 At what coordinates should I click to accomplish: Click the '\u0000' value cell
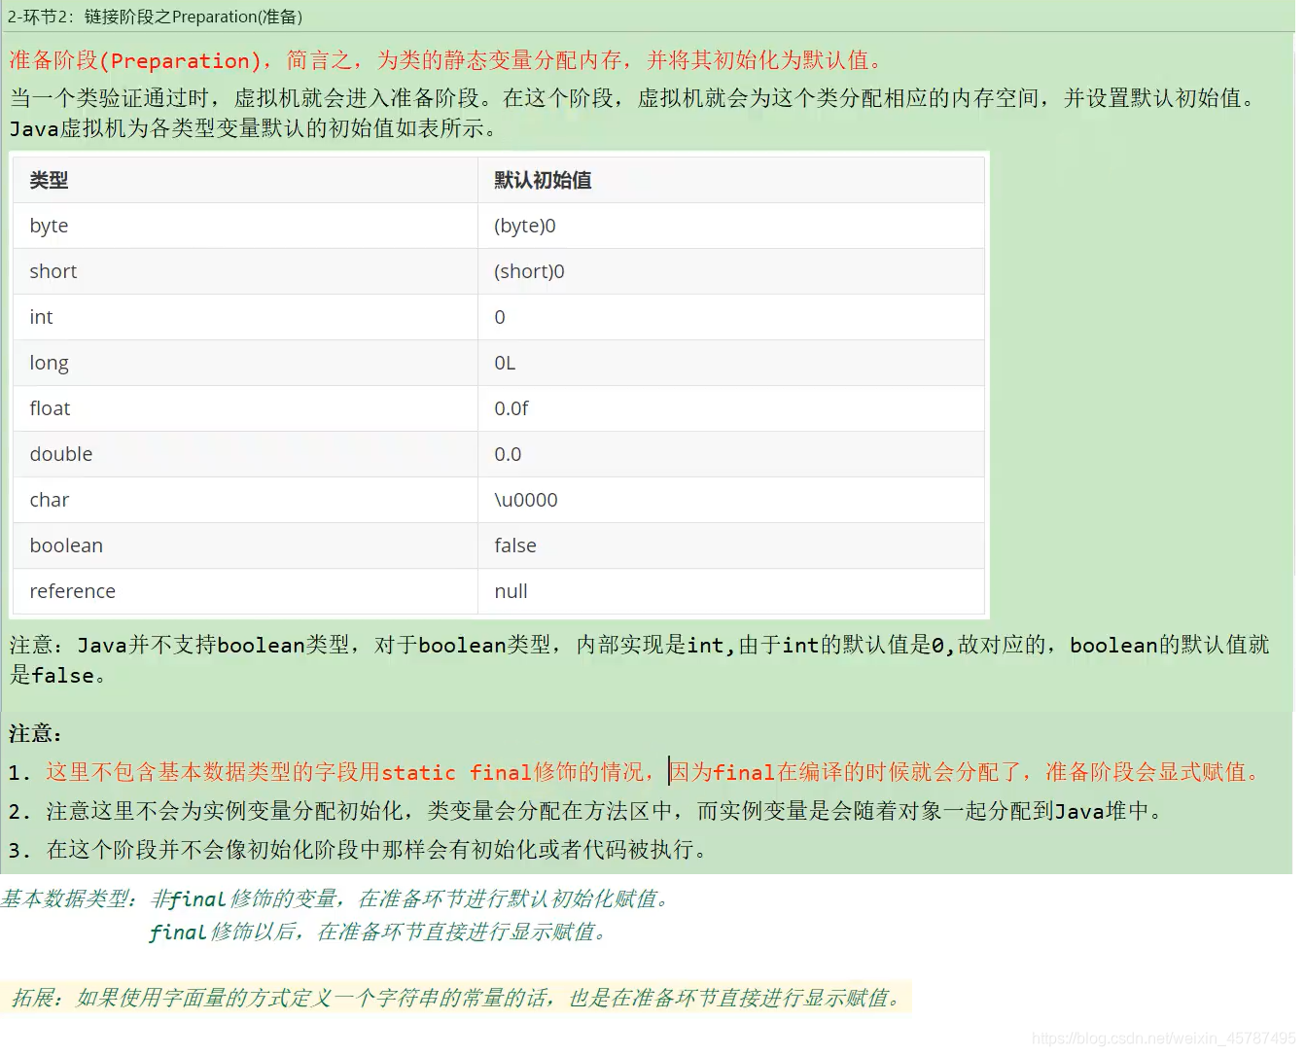point(731,500)
